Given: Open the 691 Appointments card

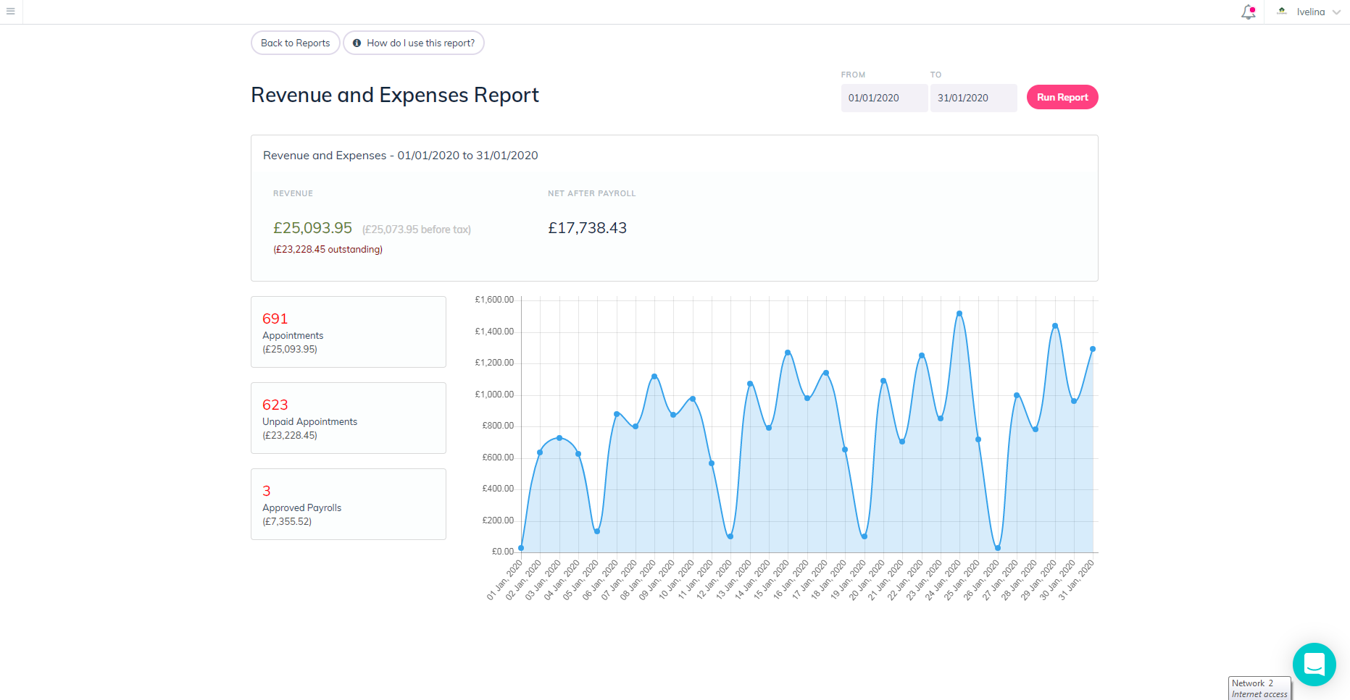Looking at the screenshot, I should pyautogui.click(x=349, y=332).
